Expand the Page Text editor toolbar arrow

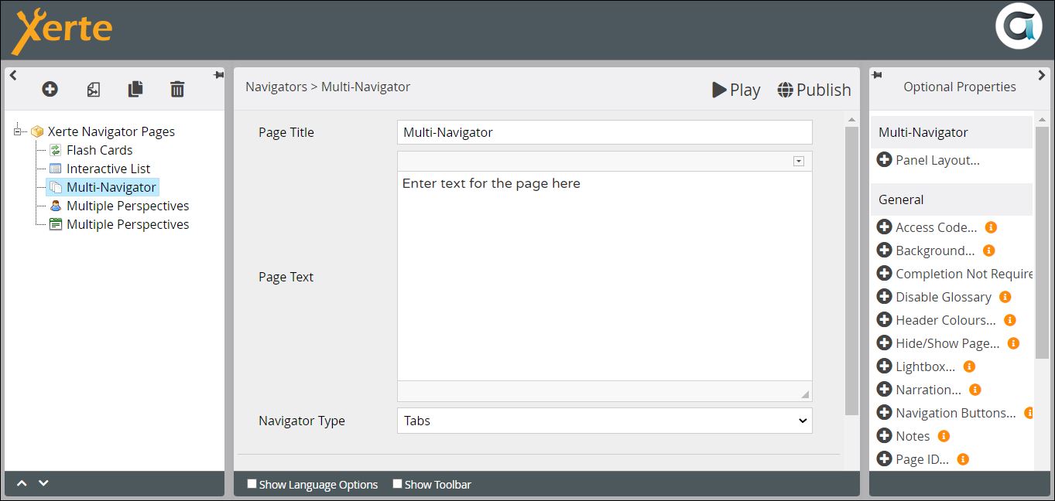tap(799, 161)
